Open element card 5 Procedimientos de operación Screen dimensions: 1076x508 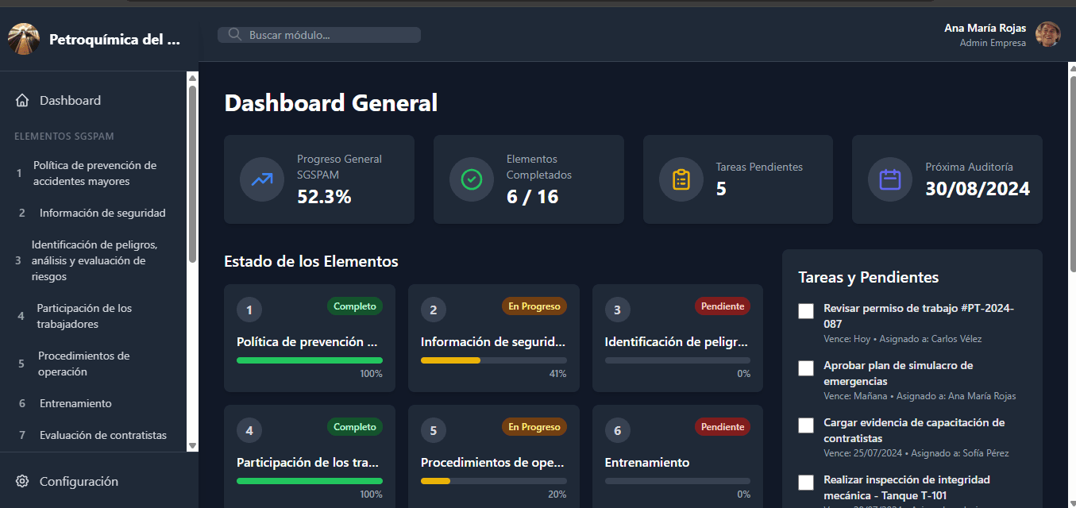point(494,456)
